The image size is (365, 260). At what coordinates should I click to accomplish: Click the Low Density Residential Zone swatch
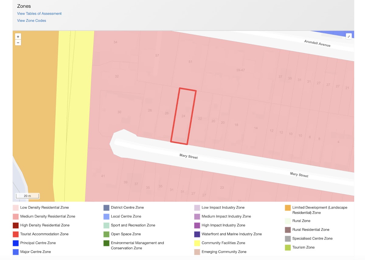pyautogui.click(x=15, y=208)
